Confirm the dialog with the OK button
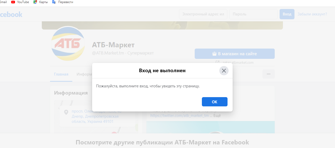335x148 pixels. click(215, 102)
